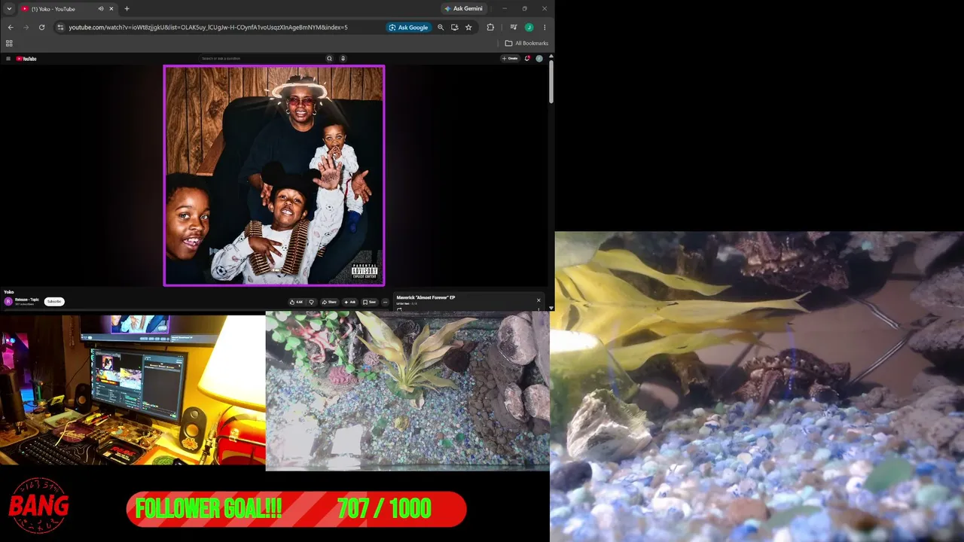
Task: Click the Yoko album art video player
Action: [274, 175]
